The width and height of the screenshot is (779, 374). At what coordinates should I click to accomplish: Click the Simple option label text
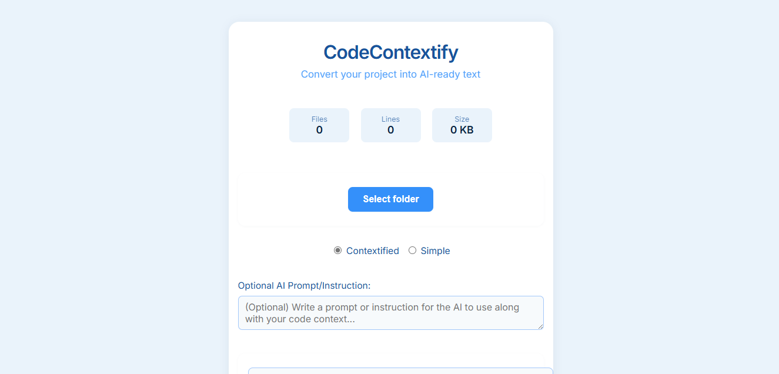pyautogui.click(x=435, y=251)
